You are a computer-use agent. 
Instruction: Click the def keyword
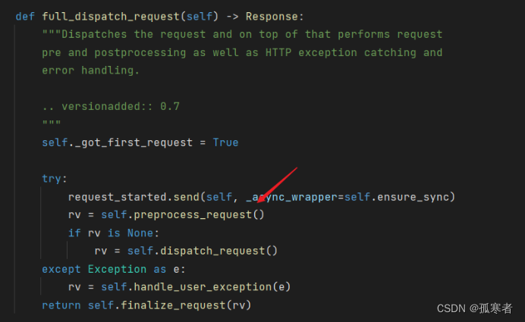coord(25,17)
